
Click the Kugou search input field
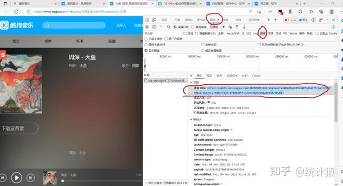pyautogui.click(x=74, y=26)
